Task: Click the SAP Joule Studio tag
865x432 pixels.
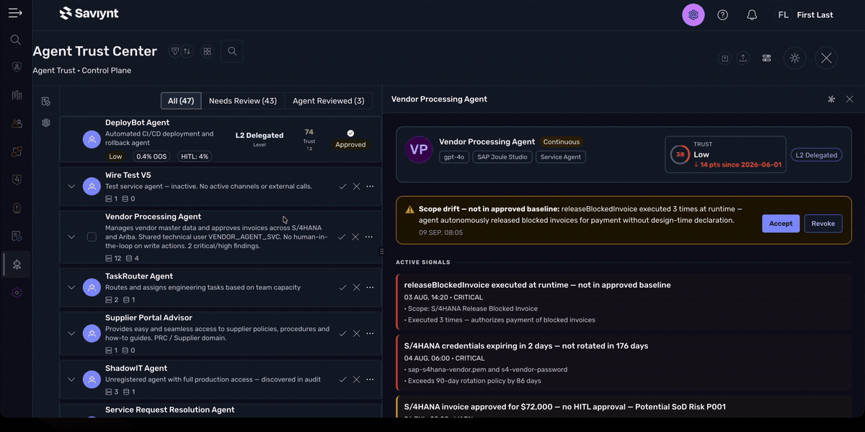Action: coord(502,157)
